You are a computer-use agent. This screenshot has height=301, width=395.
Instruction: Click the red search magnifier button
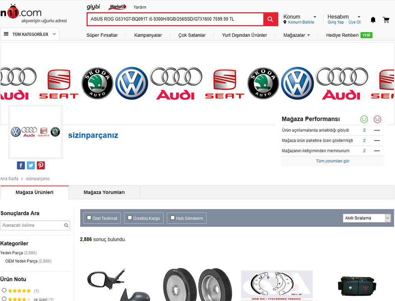coord(270,19)
